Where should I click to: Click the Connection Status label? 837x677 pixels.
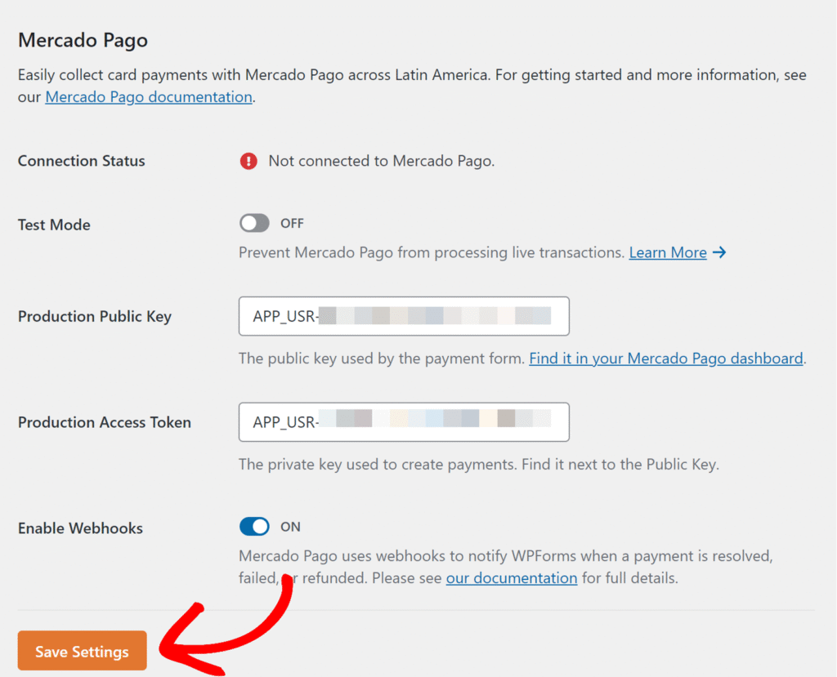pos(81,161)
